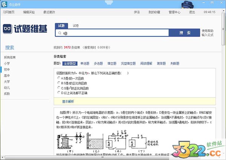226x160 pixels.
Task: Close the 作业助手 window
Action: (221, 3)
